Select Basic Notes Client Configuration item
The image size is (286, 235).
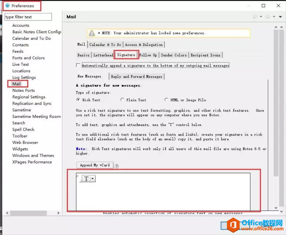(x=37, y=32)
